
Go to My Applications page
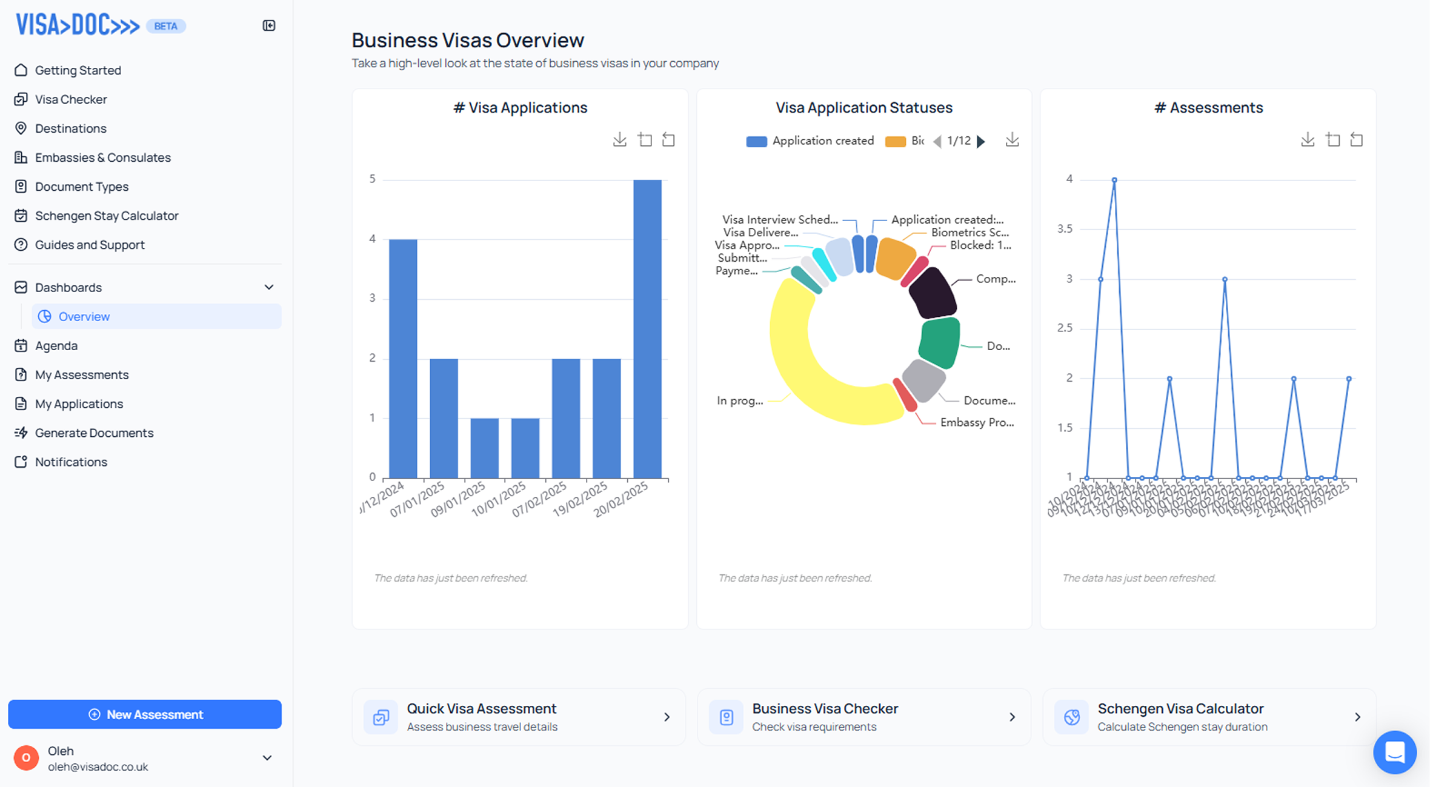(x=79, y=403)
